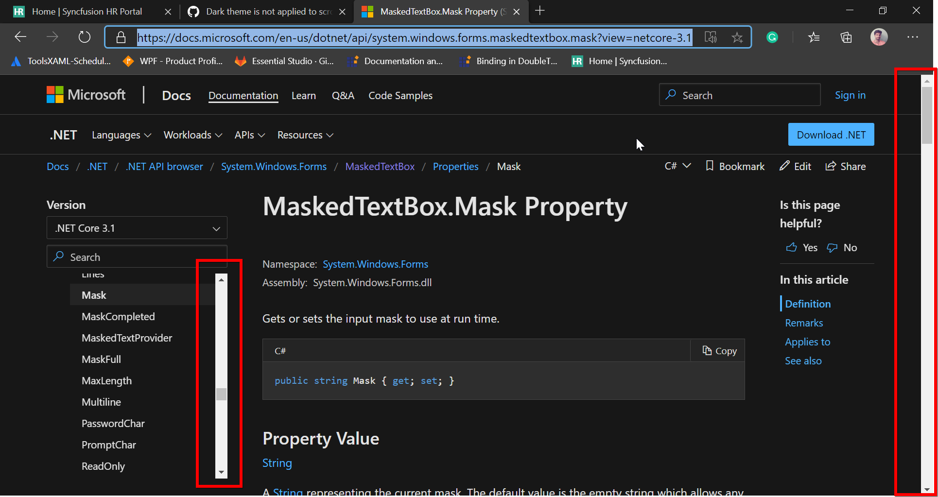This screenshot has height=497, width=938.
Task: Open Code Samples nav item
Action: tap(400, 96)
